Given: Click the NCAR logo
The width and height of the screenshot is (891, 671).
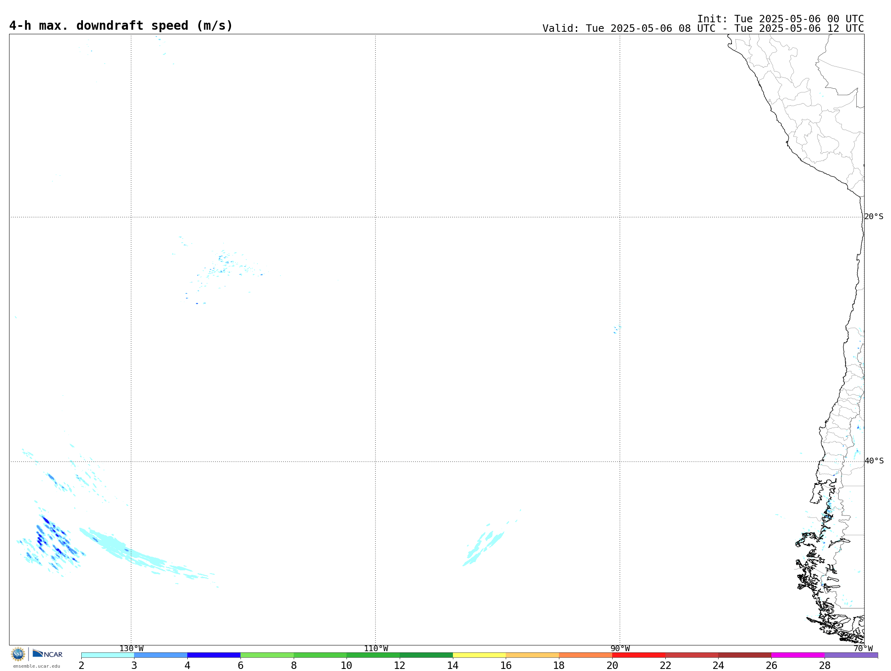Looking at the screenshot, I should (x=47, y=654).
